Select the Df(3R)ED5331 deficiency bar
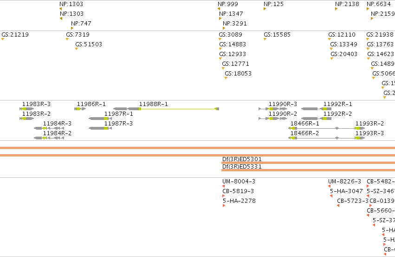395x257 pixels. 308,170
